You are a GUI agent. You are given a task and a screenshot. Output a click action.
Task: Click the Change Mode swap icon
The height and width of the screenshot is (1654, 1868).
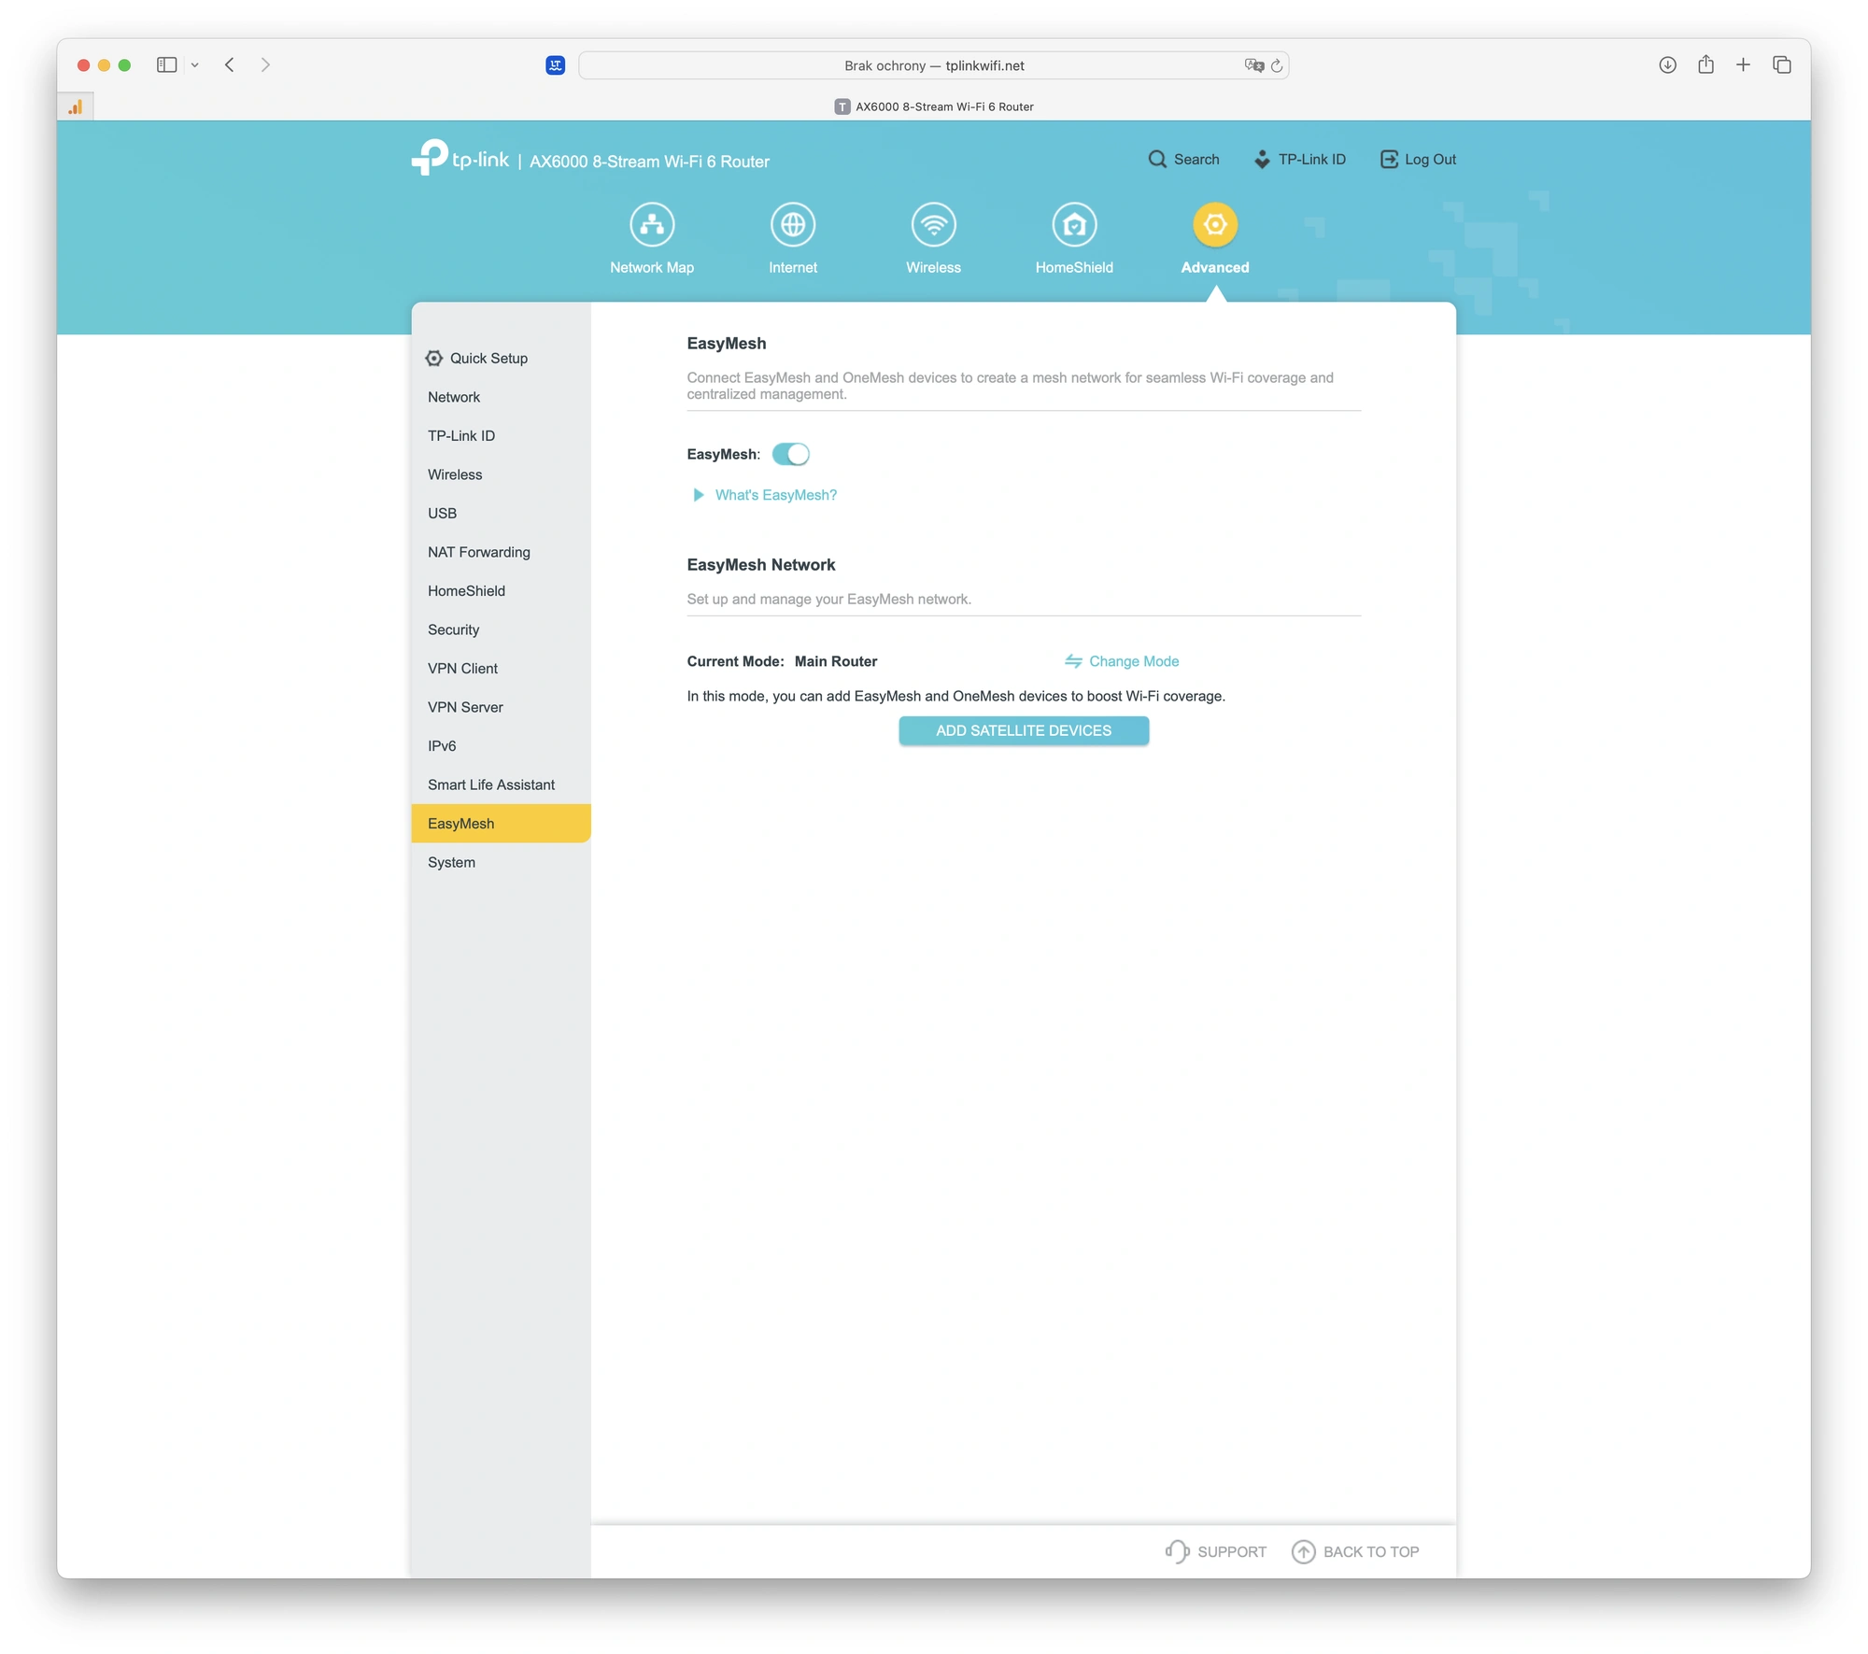click(x=1073, y=661)
